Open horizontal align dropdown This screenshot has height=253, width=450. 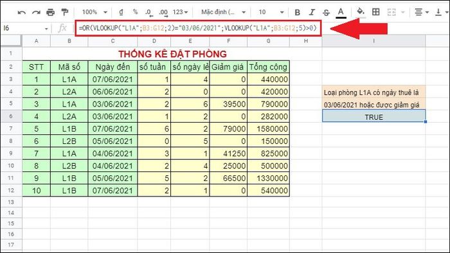[x=421, y=12]
